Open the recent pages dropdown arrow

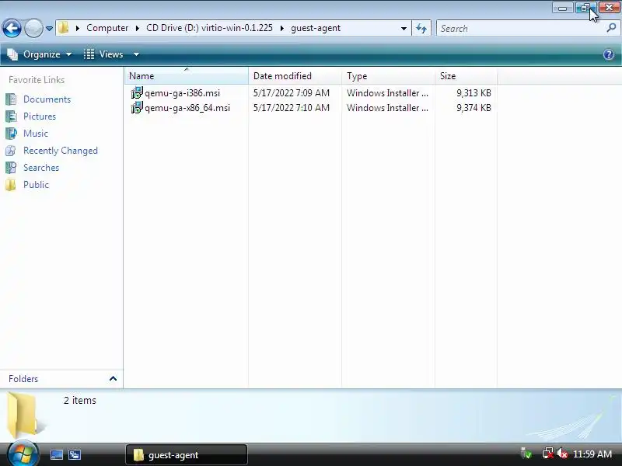point(49,29)
